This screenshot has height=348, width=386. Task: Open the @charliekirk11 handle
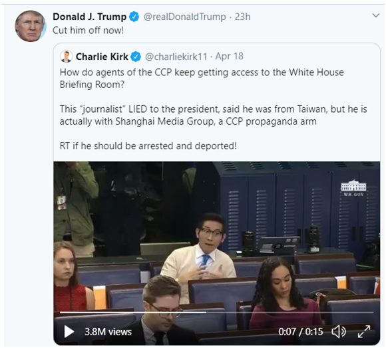pyautogui.click(x=176, y=57)
